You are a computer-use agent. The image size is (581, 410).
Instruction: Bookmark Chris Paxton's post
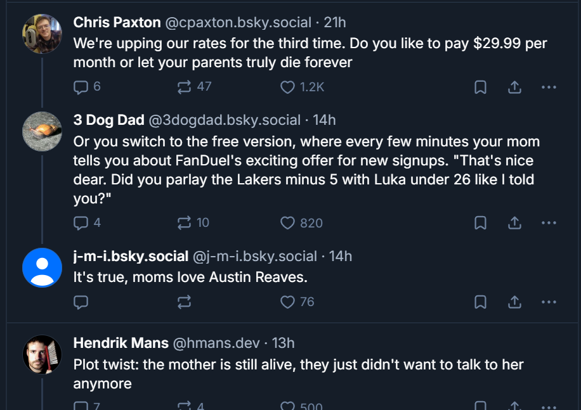481,87
